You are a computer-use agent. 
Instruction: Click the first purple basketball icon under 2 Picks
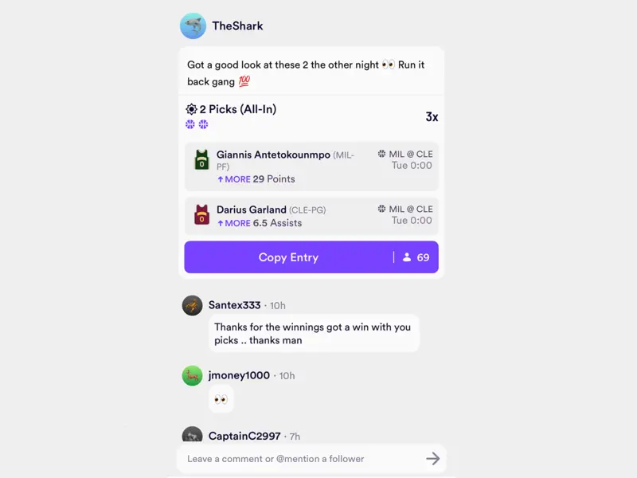(x=190, y=124)
